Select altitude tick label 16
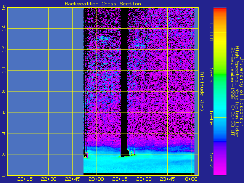Image resolution: width=244 pixels, height=183 pixels. (x=4, y=8)
